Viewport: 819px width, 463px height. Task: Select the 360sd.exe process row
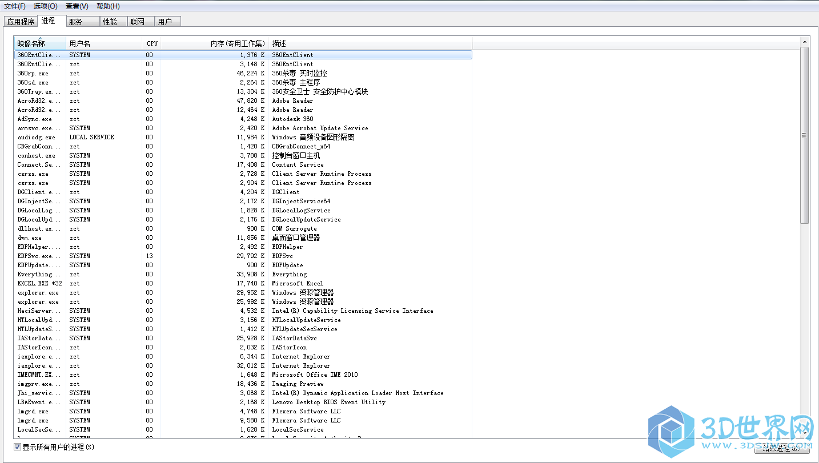243,82
